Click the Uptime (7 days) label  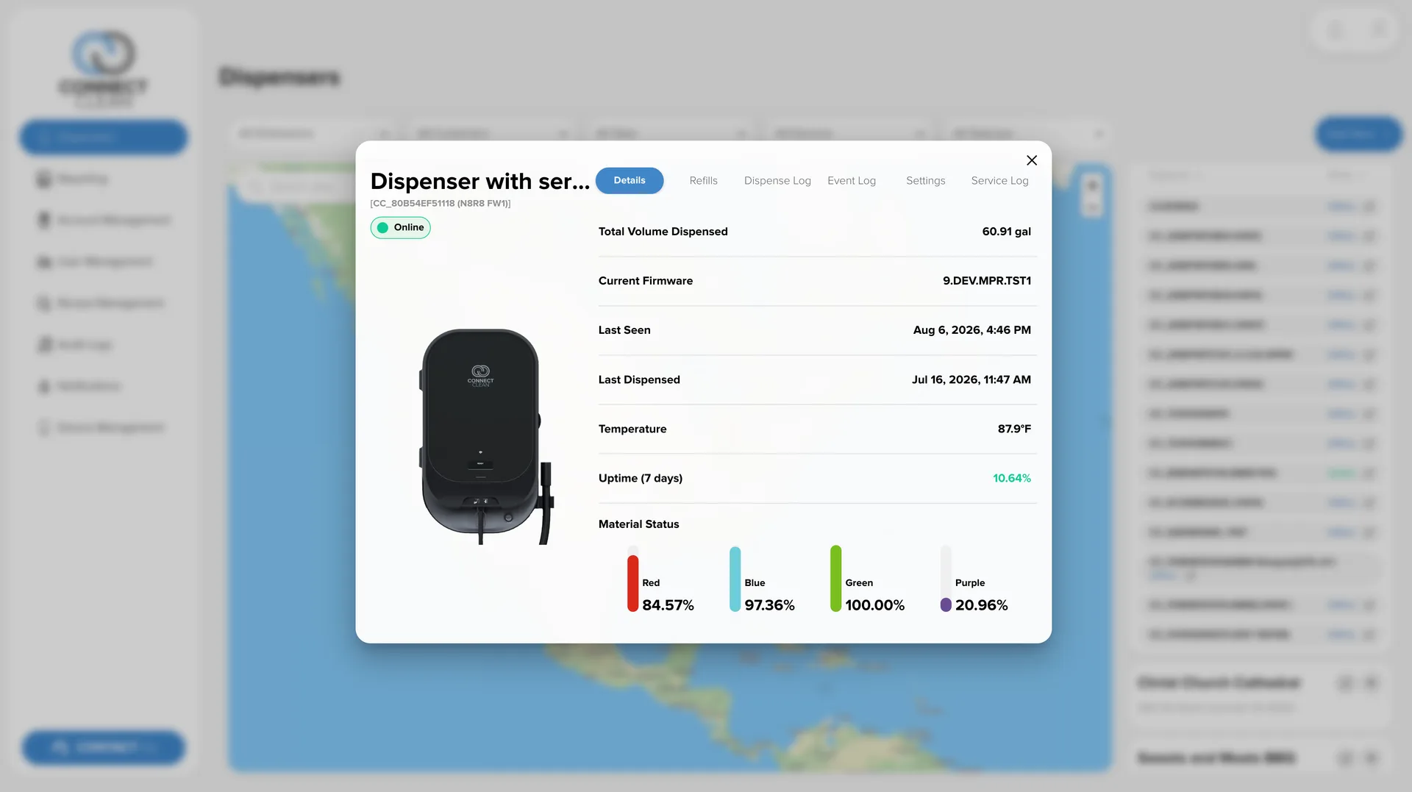641,478
